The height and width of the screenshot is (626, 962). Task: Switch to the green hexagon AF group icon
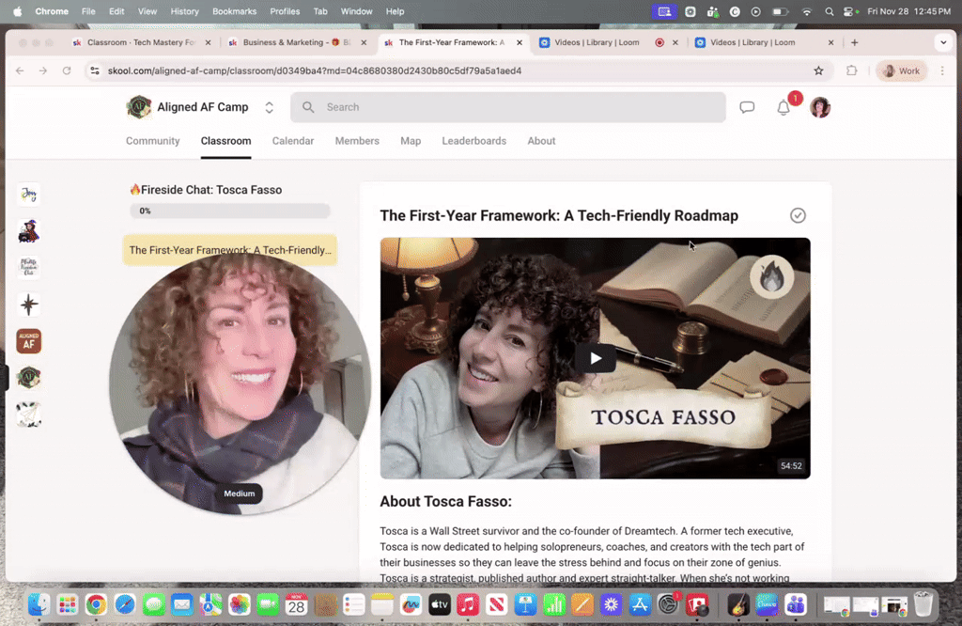click(29, 378)
